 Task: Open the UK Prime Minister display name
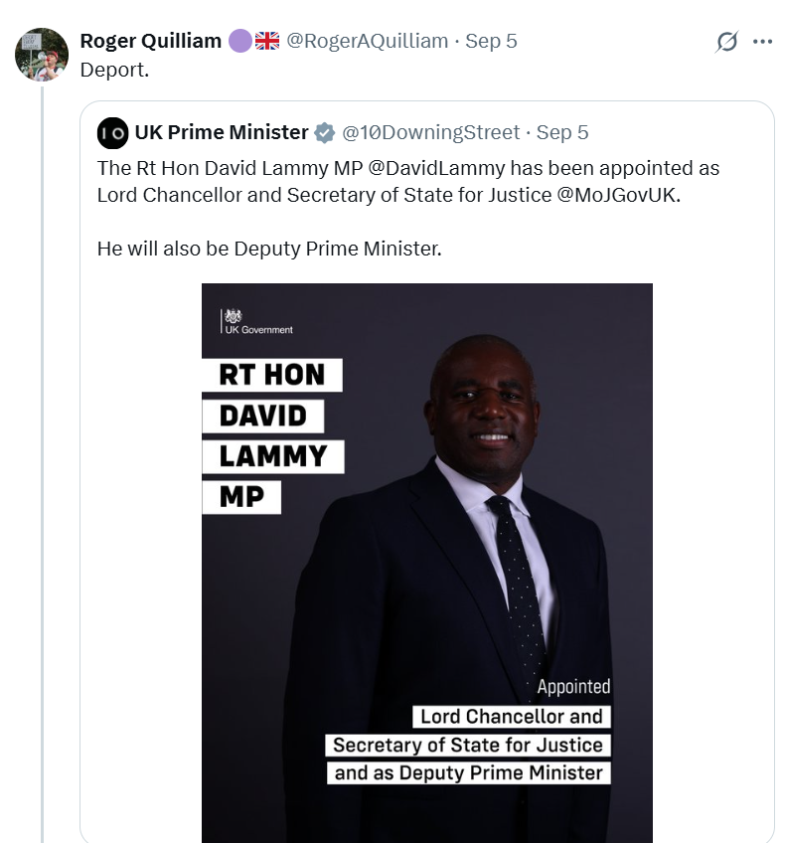coord(222,132)
